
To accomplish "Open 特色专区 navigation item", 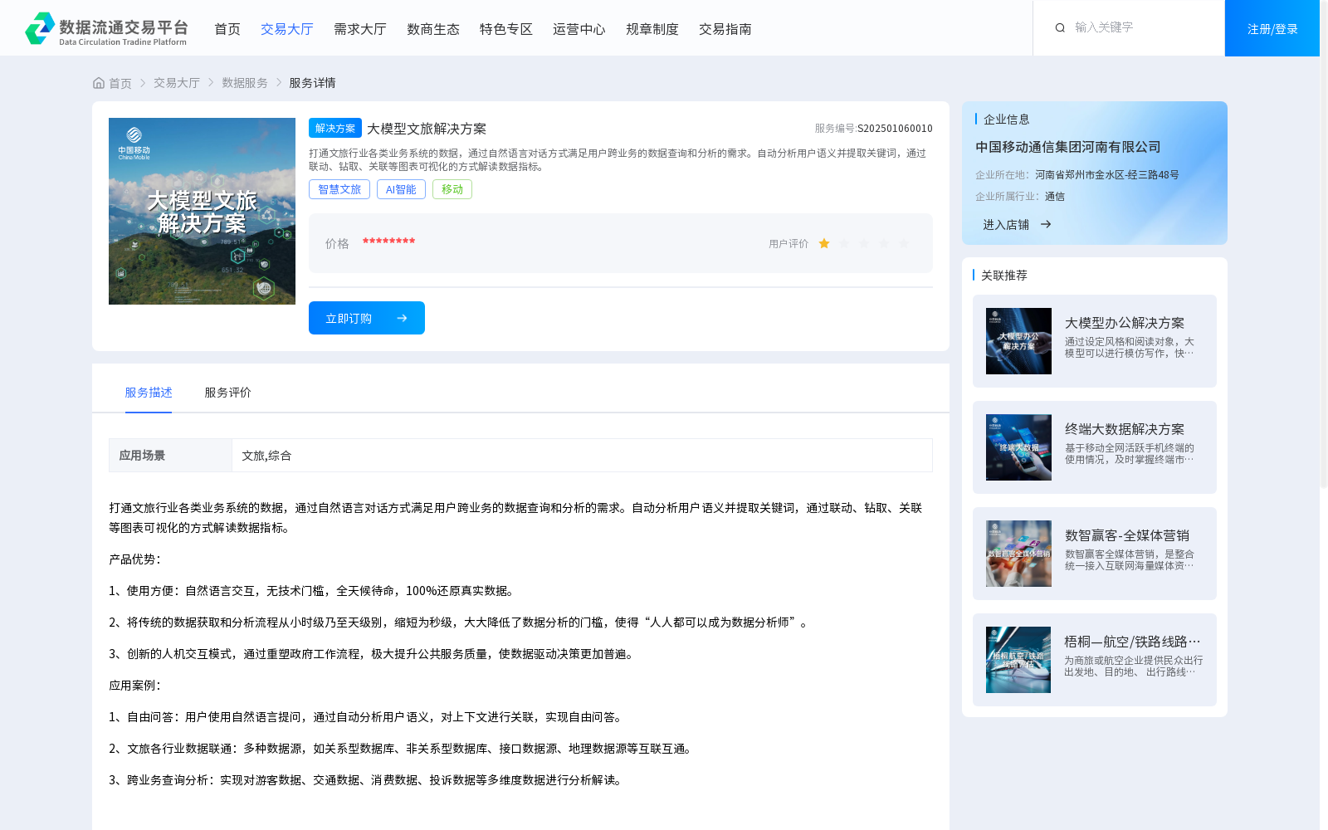I will [x=506, y=29].
